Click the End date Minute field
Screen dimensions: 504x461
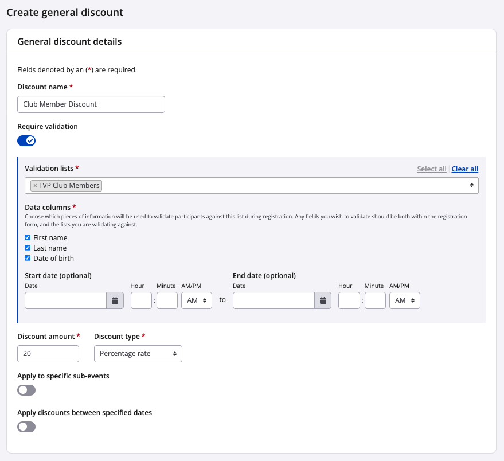click(375, 300)
